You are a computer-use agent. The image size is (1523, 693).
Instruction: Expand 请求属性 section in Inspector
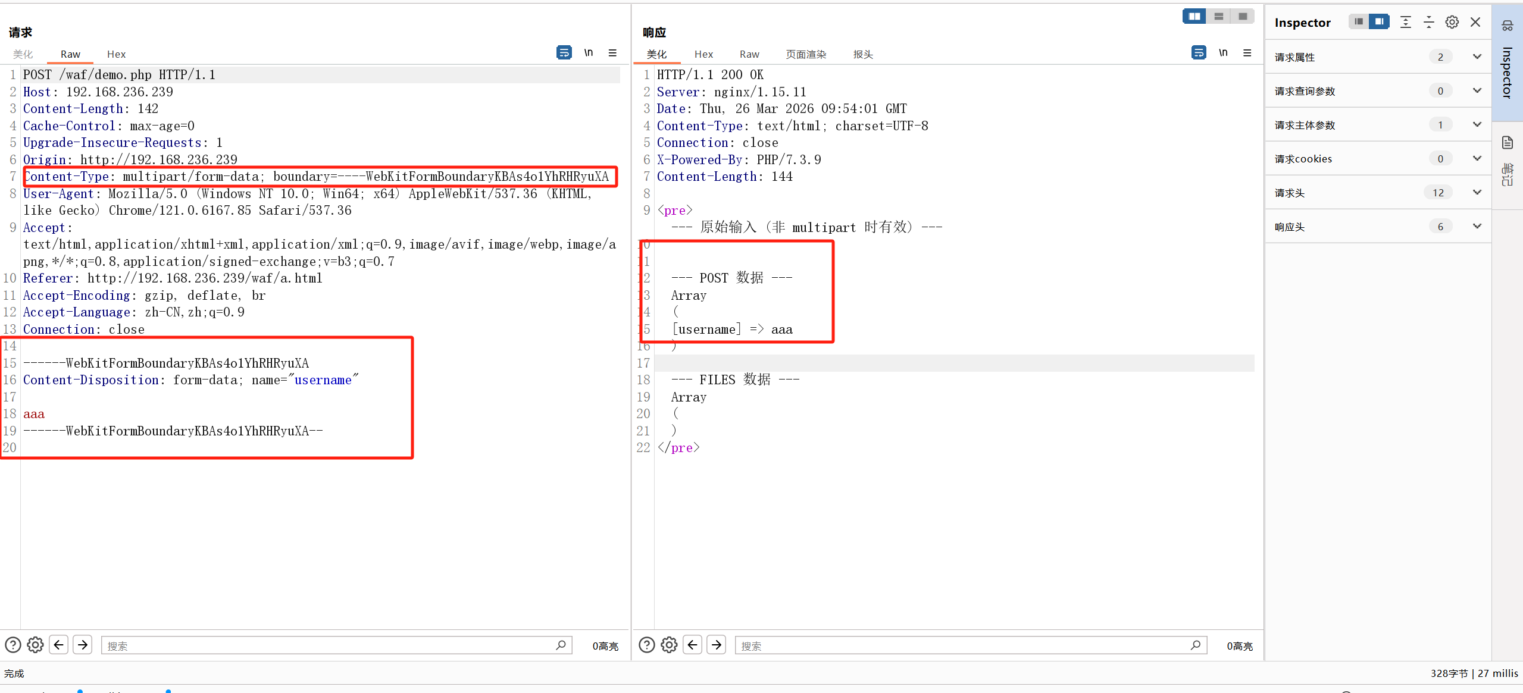tap(1477, 57)
